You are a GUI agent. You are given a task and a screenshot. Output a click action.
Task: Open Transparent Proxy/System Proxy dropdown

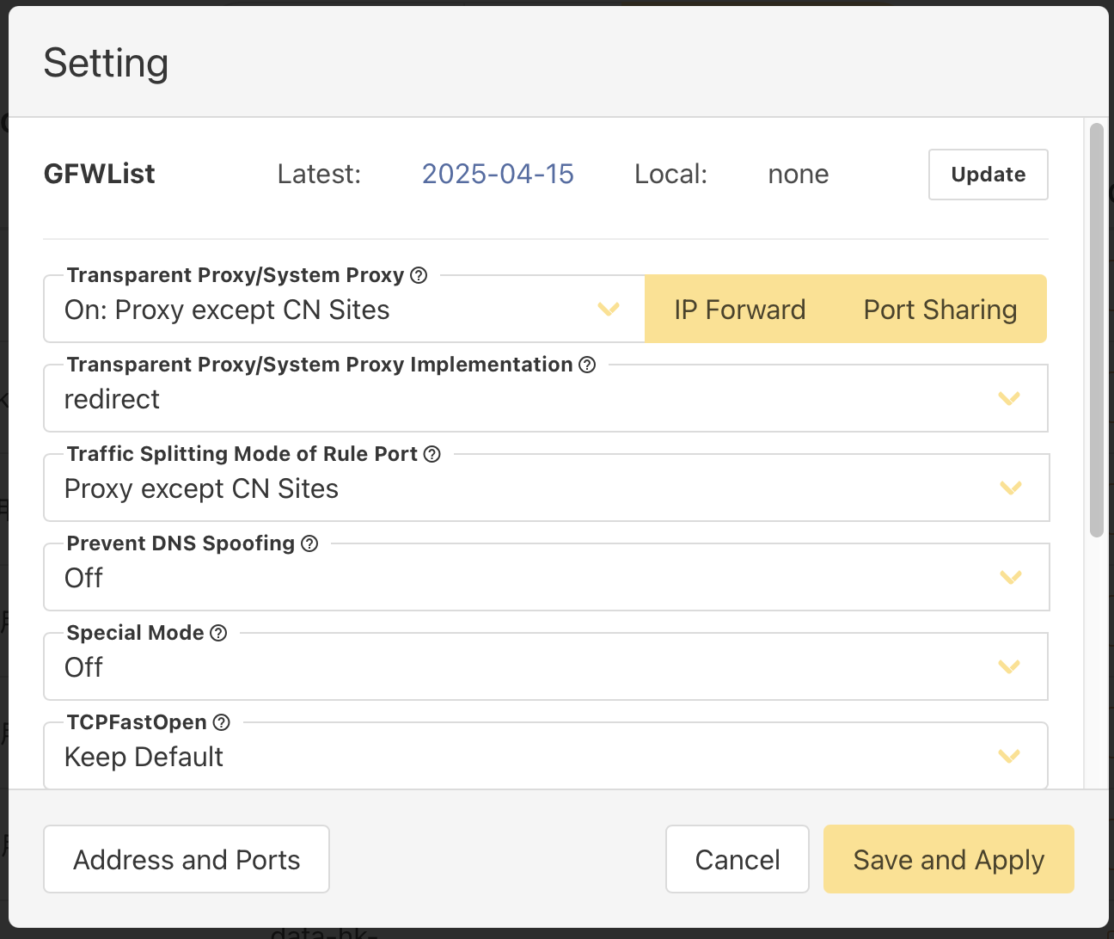[x=344, y=310]
